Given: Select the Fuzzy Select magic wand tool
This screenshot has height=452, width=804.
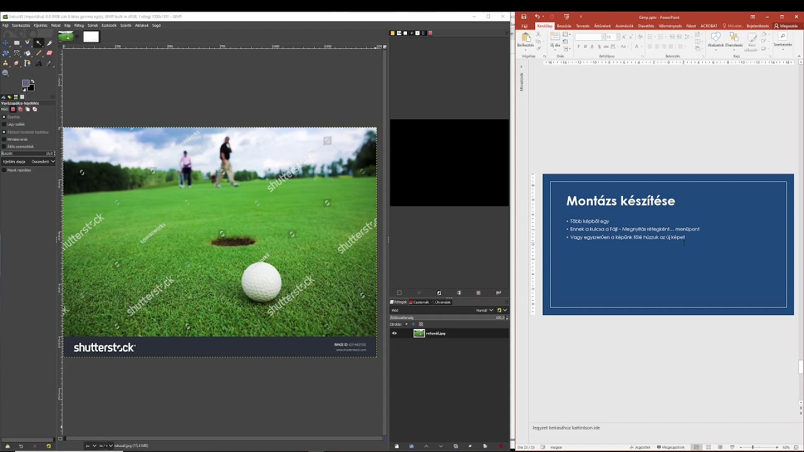Looking at the screenshot, I should coord(39,43).
